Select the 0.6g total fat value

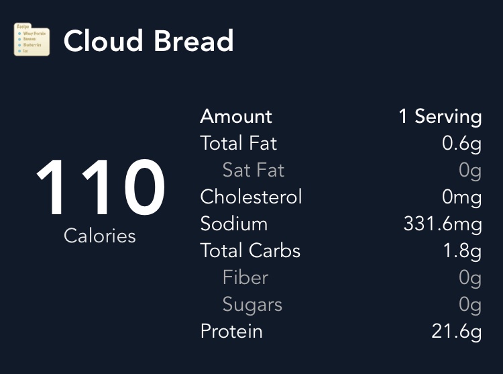(462, 143)
